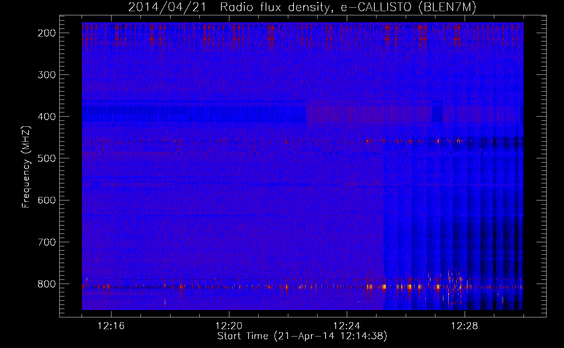Click the 'Start Time (21-Apr-14 12:14:38)' label

tap(302, 336)
